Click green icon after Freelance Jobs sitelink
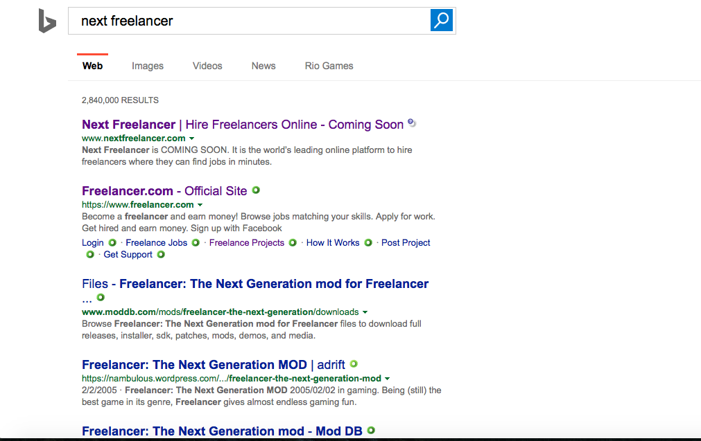The height and width of the screenshot is (441, 701). tap(196, 243)
